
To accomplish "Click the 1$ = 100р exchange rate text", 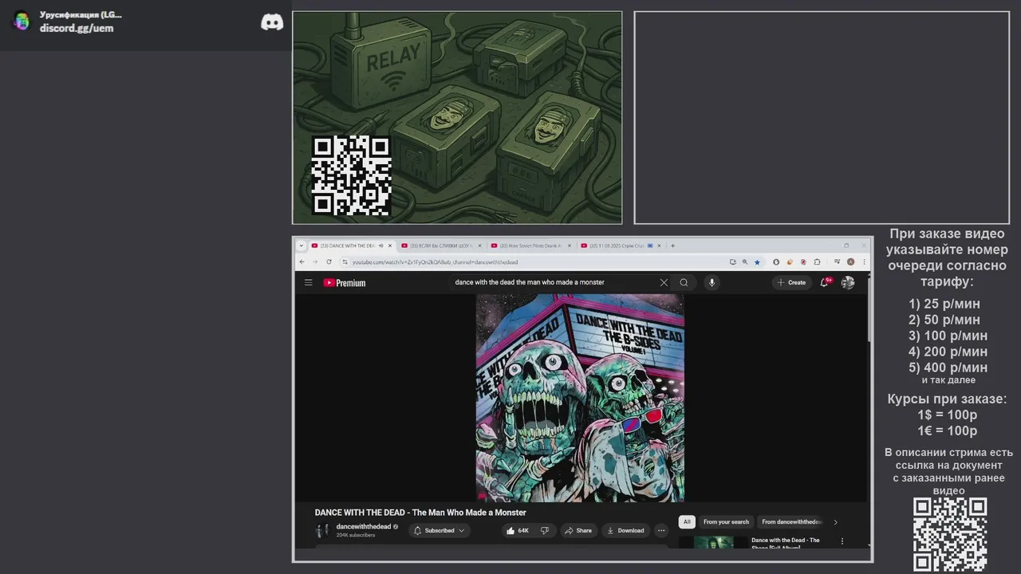I will (x=947, y=415).
